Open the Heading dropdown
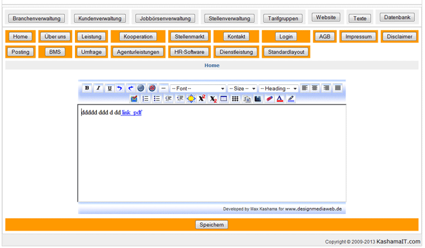 coord(278,88)
